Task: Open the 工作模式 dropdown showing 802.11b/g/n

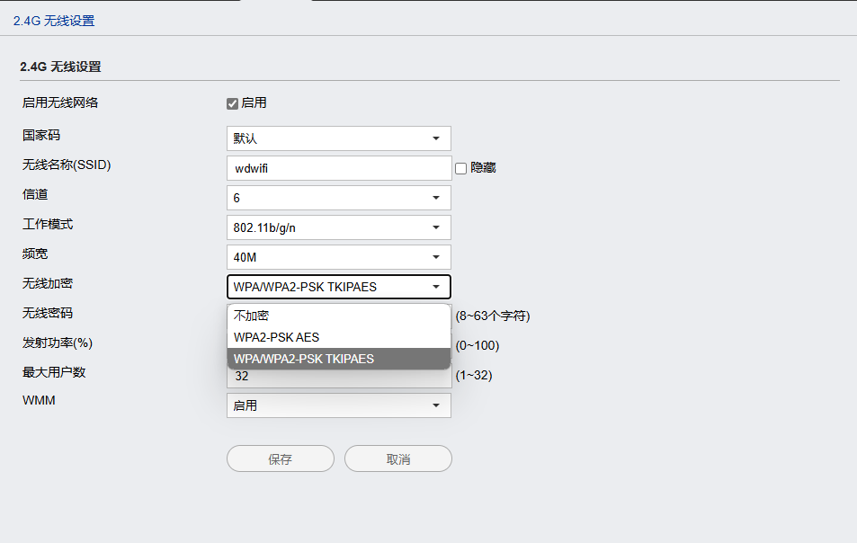Action: pyautogui.click(x=339, y=227)
